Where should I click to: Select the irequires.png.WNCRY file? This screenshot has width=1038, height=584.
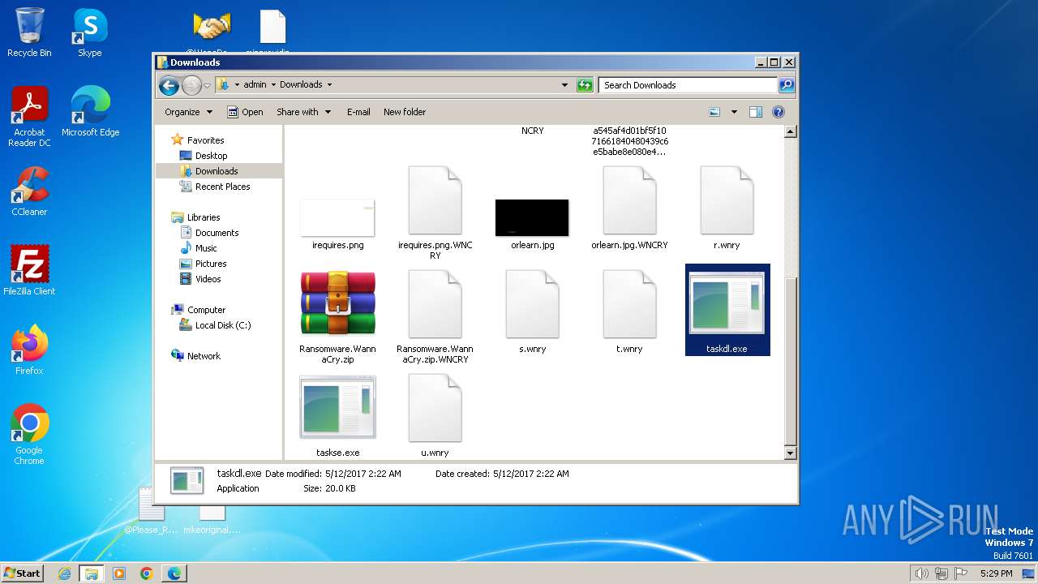tap(435, 213)
